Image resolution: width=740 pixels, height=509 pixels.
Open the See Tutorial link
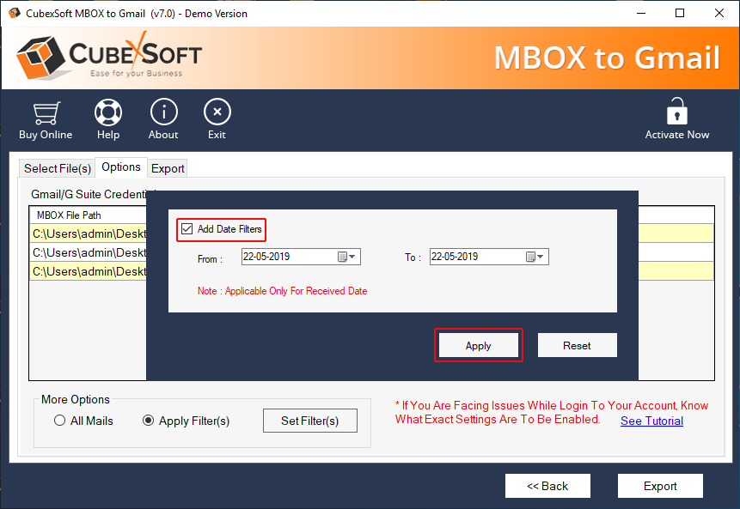(651, 421)
